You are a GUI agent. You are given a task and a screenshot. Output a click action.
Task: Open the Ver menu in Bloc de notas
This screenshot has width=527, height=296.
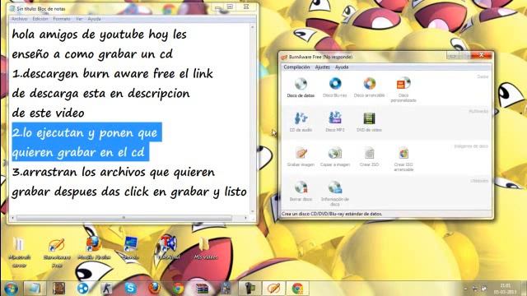[x=79, y=19]
